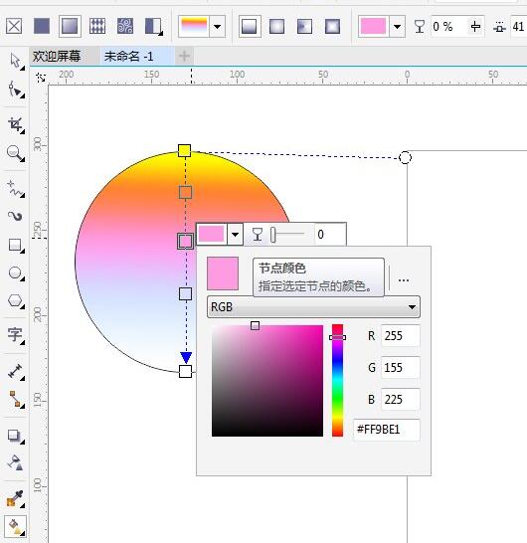
Task: Open more color options (...) button
Action: (404, 279)
